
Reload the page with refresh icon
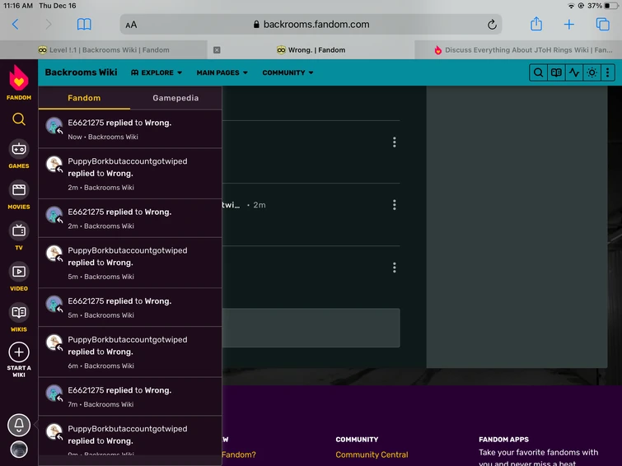click(x=492, y=25)
